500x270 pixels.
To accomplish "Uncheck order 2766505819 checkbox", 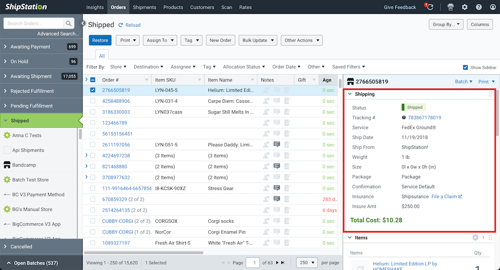I will coord(93,90).
